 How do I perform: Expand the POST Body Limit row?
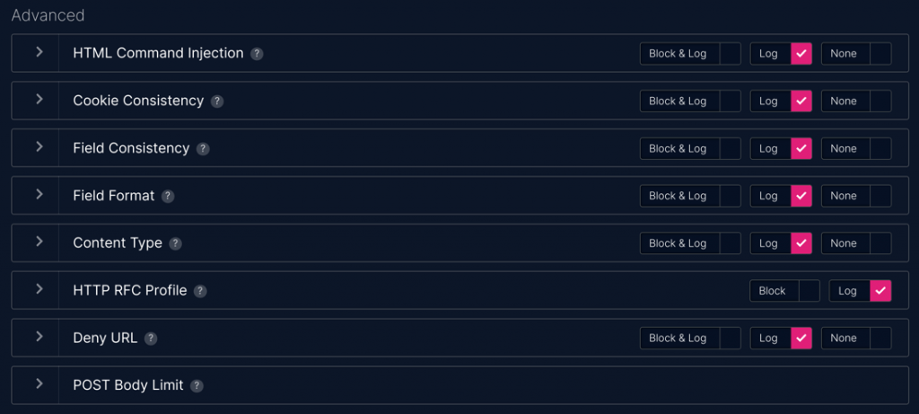click(x=39, y=384)
